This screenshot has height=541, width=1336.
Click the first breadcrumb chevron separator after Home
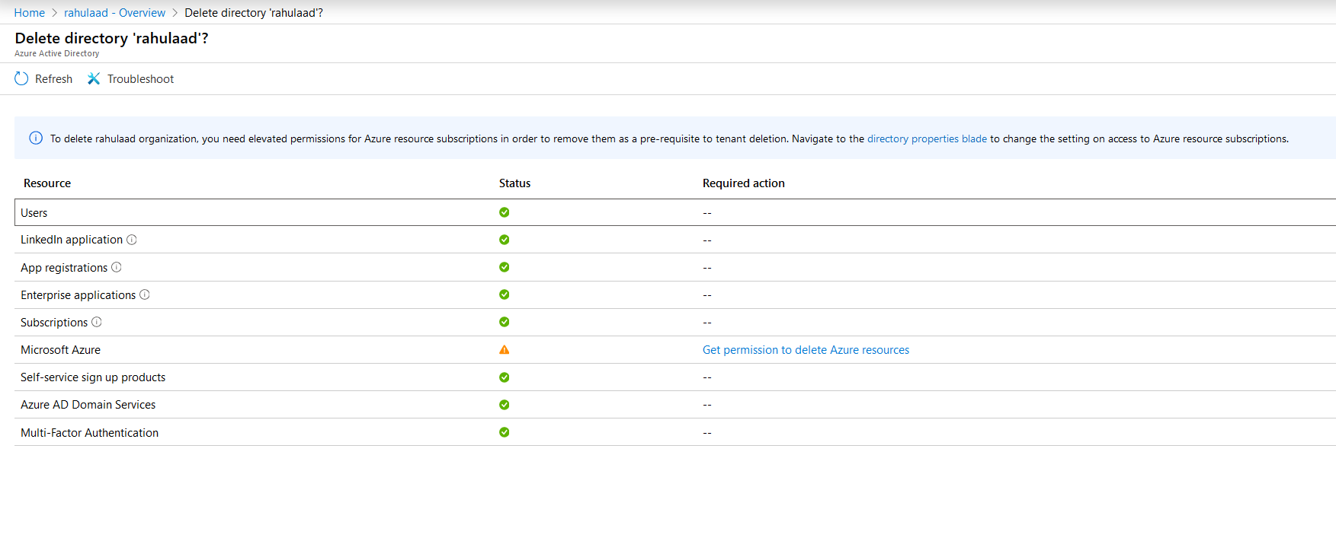click(55, 13)
